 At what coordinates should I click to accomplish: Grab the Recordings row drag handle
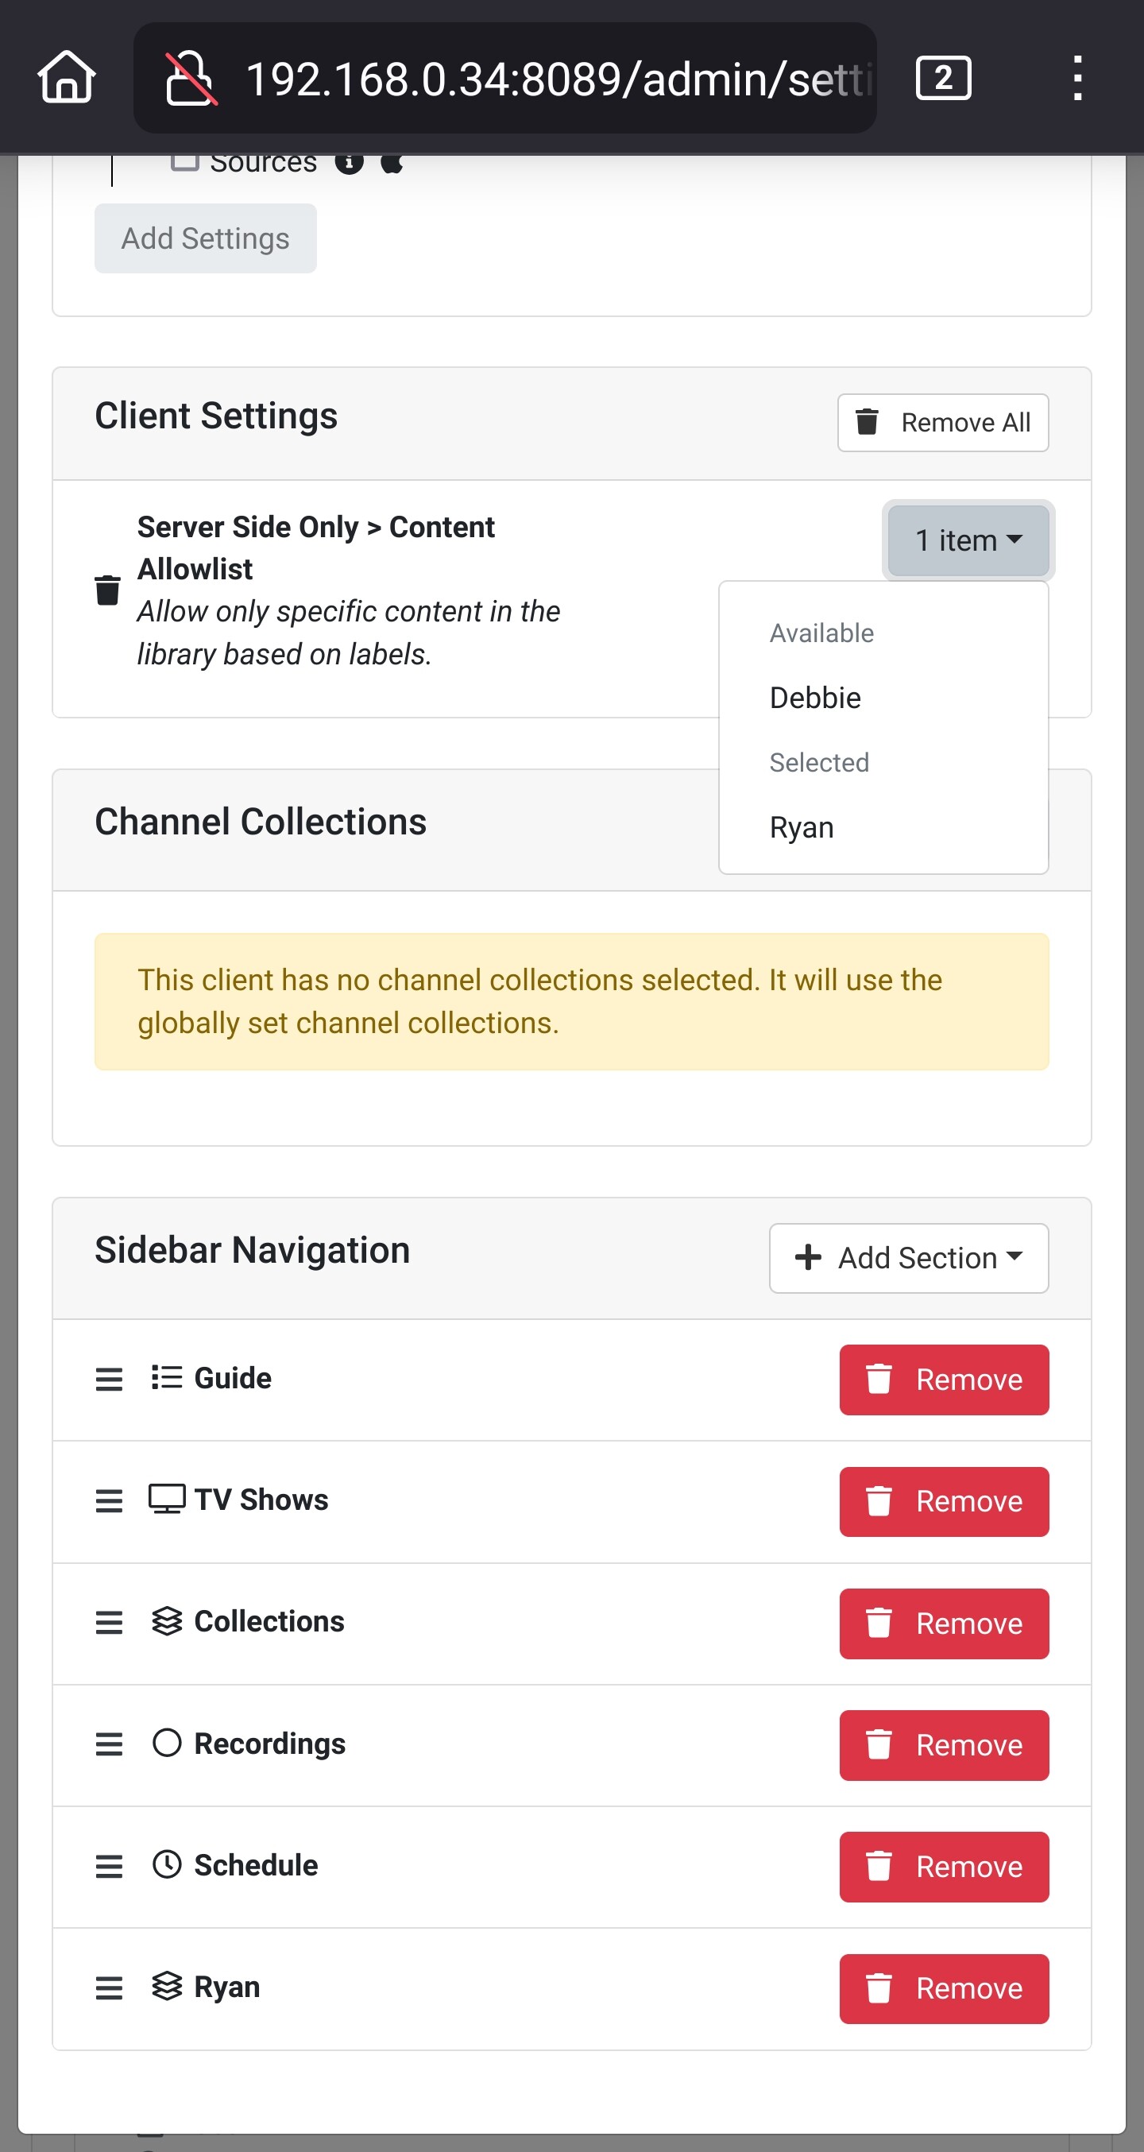coord(110,1744)
